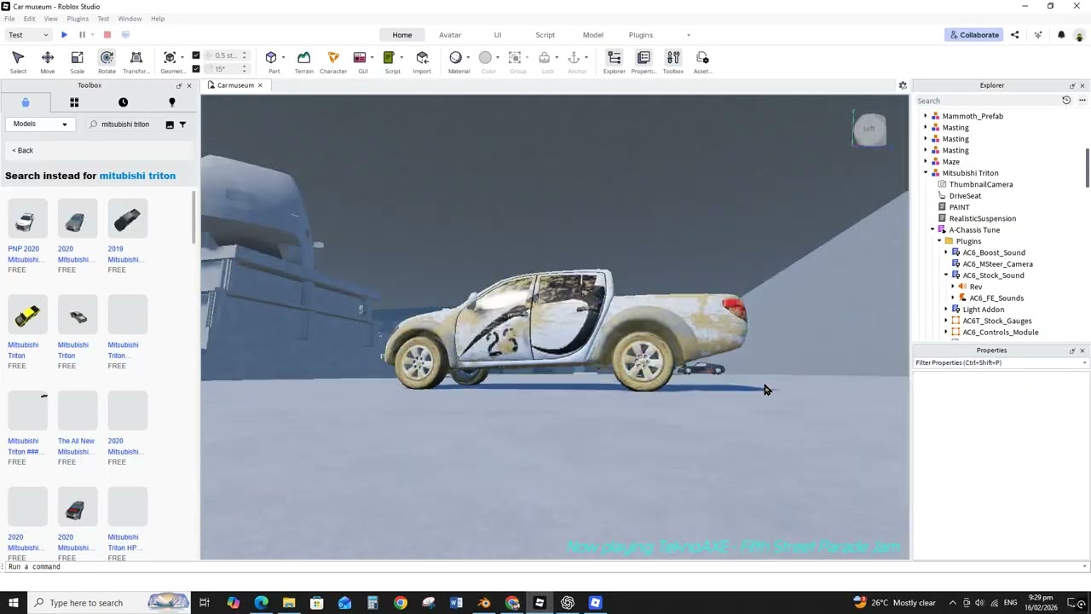Switch to the Avatar ribbon tab

point(450,35)
